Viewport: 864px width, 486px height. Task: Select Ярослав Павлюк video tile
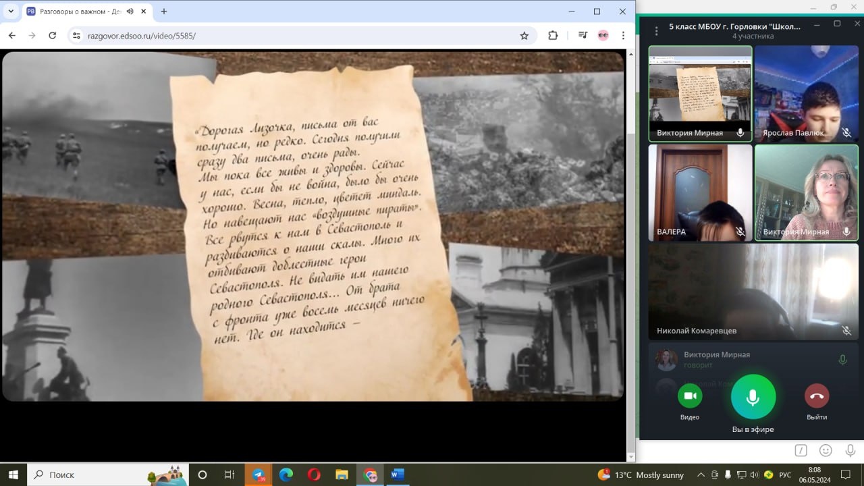[x=806, y=93]
